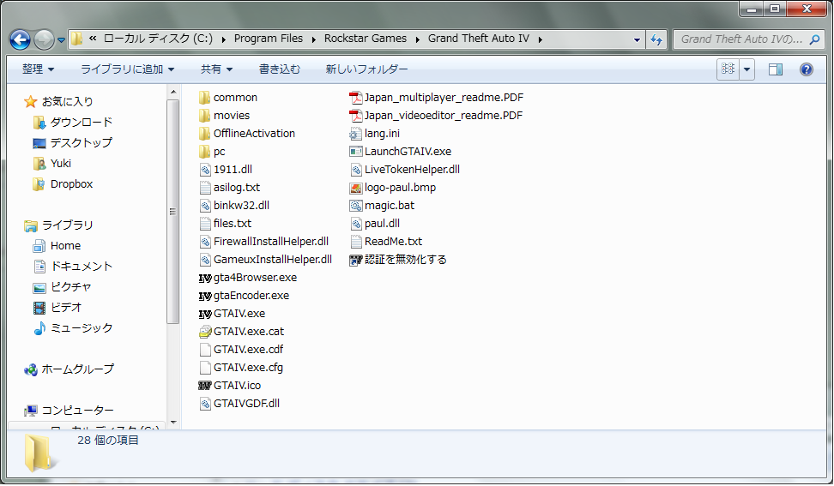Image resolution: width=834 pixels, height=486 pixels.
Task: Select binkw32.dll file
Action: [x=234, y=206]
